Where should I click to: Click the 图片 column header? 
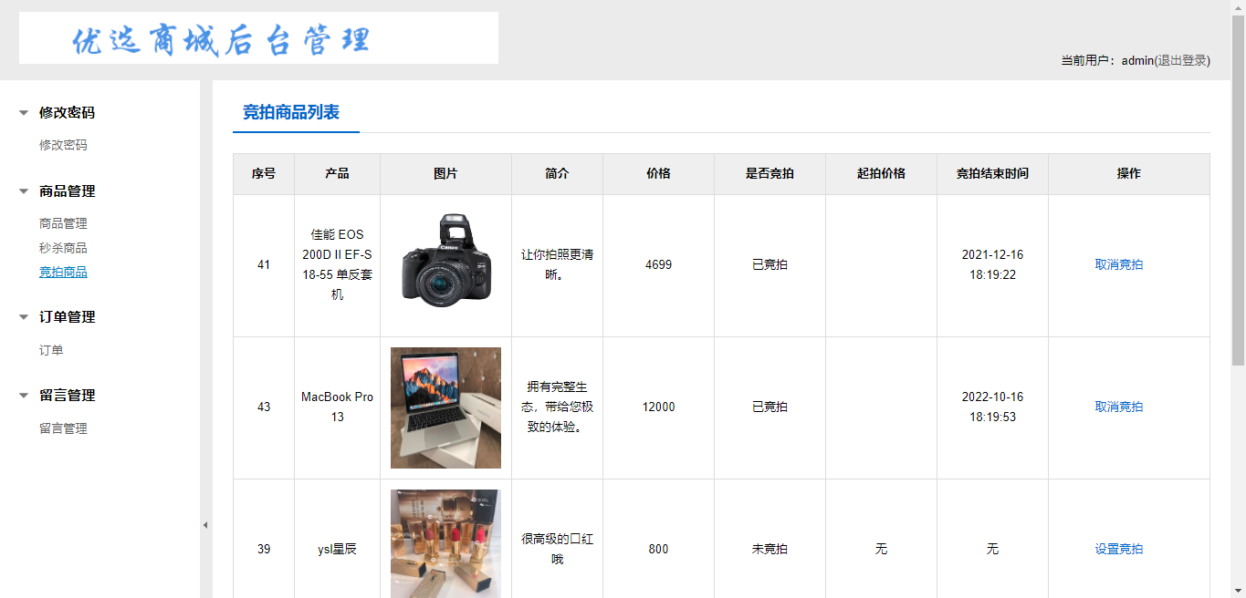[445, 173]
